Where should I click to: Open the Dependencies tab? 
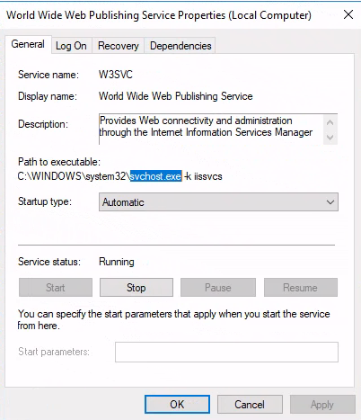(180, 46)
